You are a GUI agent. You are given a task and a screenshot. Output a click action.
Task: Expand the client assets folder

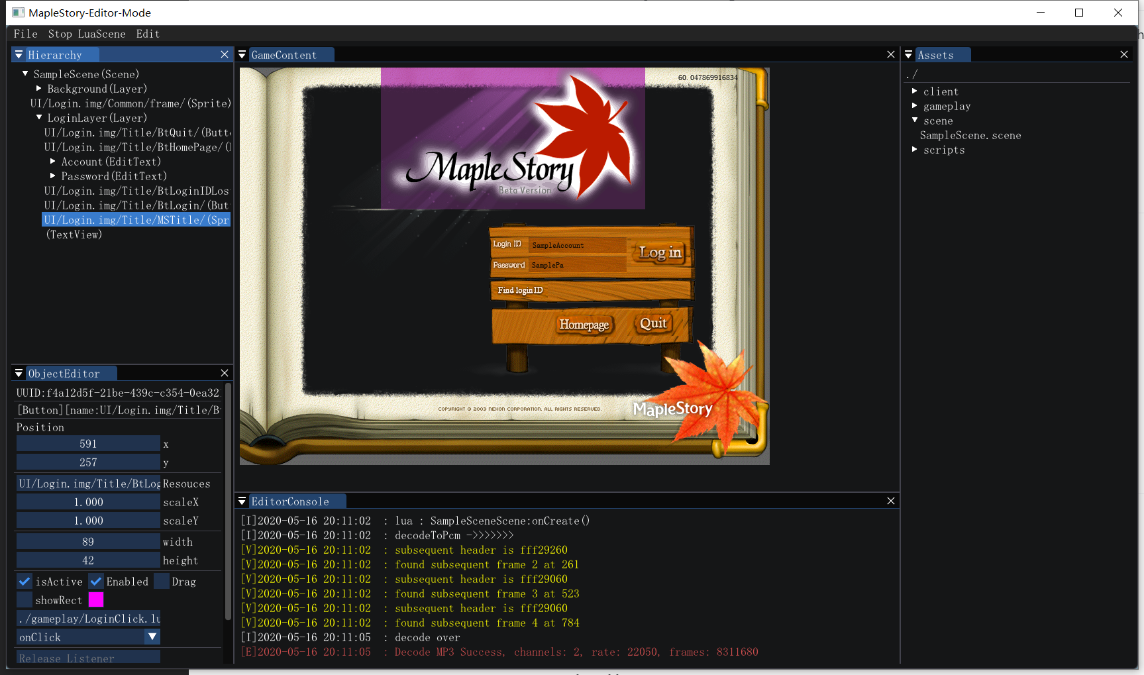(x=915, y=91)
